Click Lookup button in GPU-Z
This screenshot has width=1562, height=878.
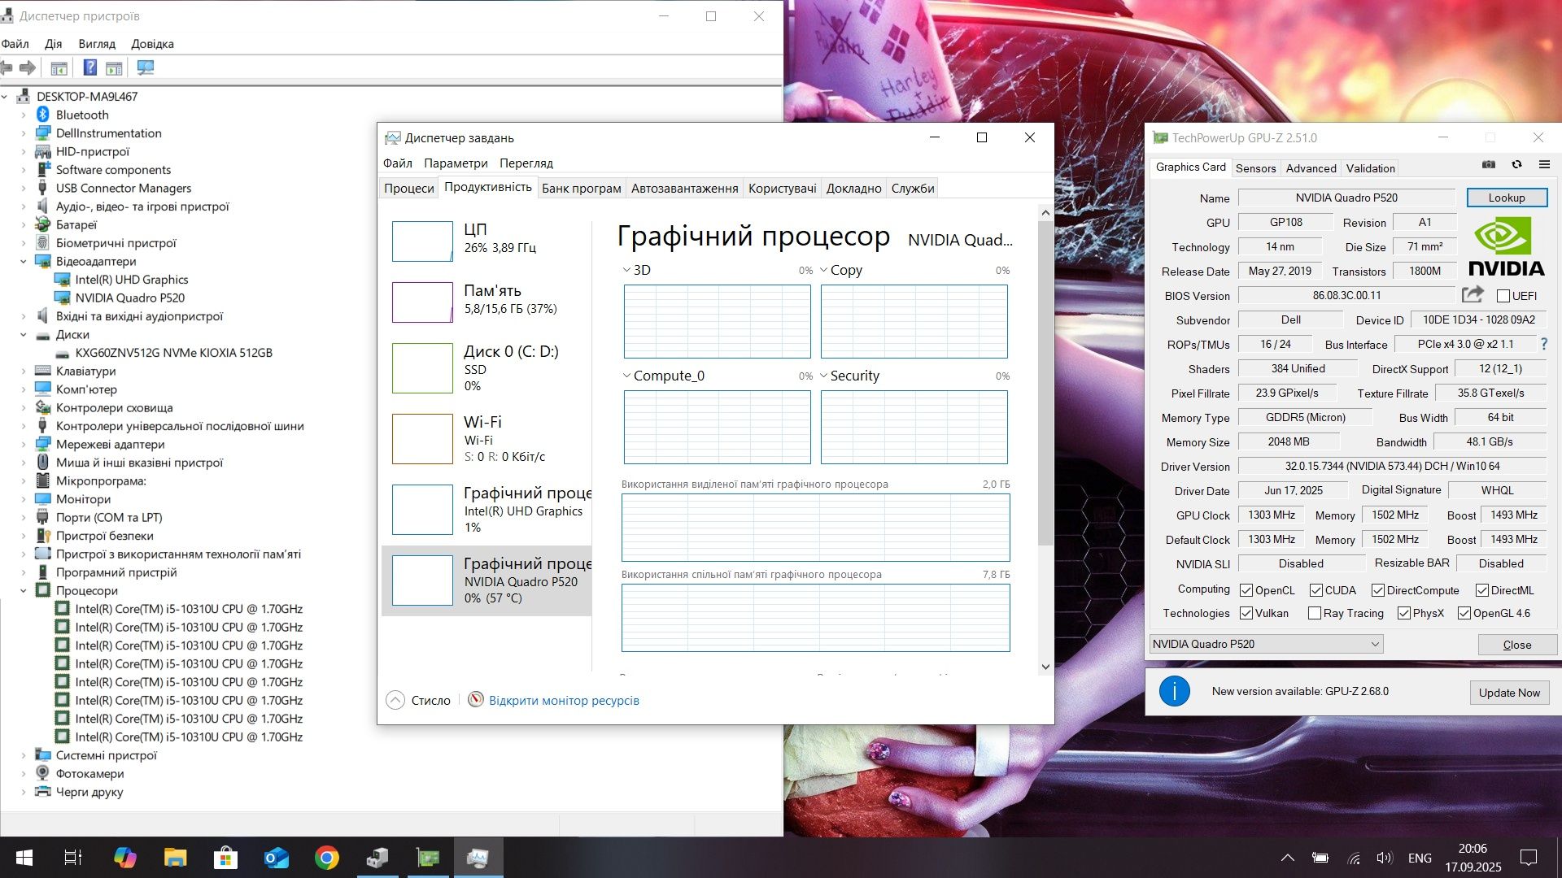pos(1507,198)
